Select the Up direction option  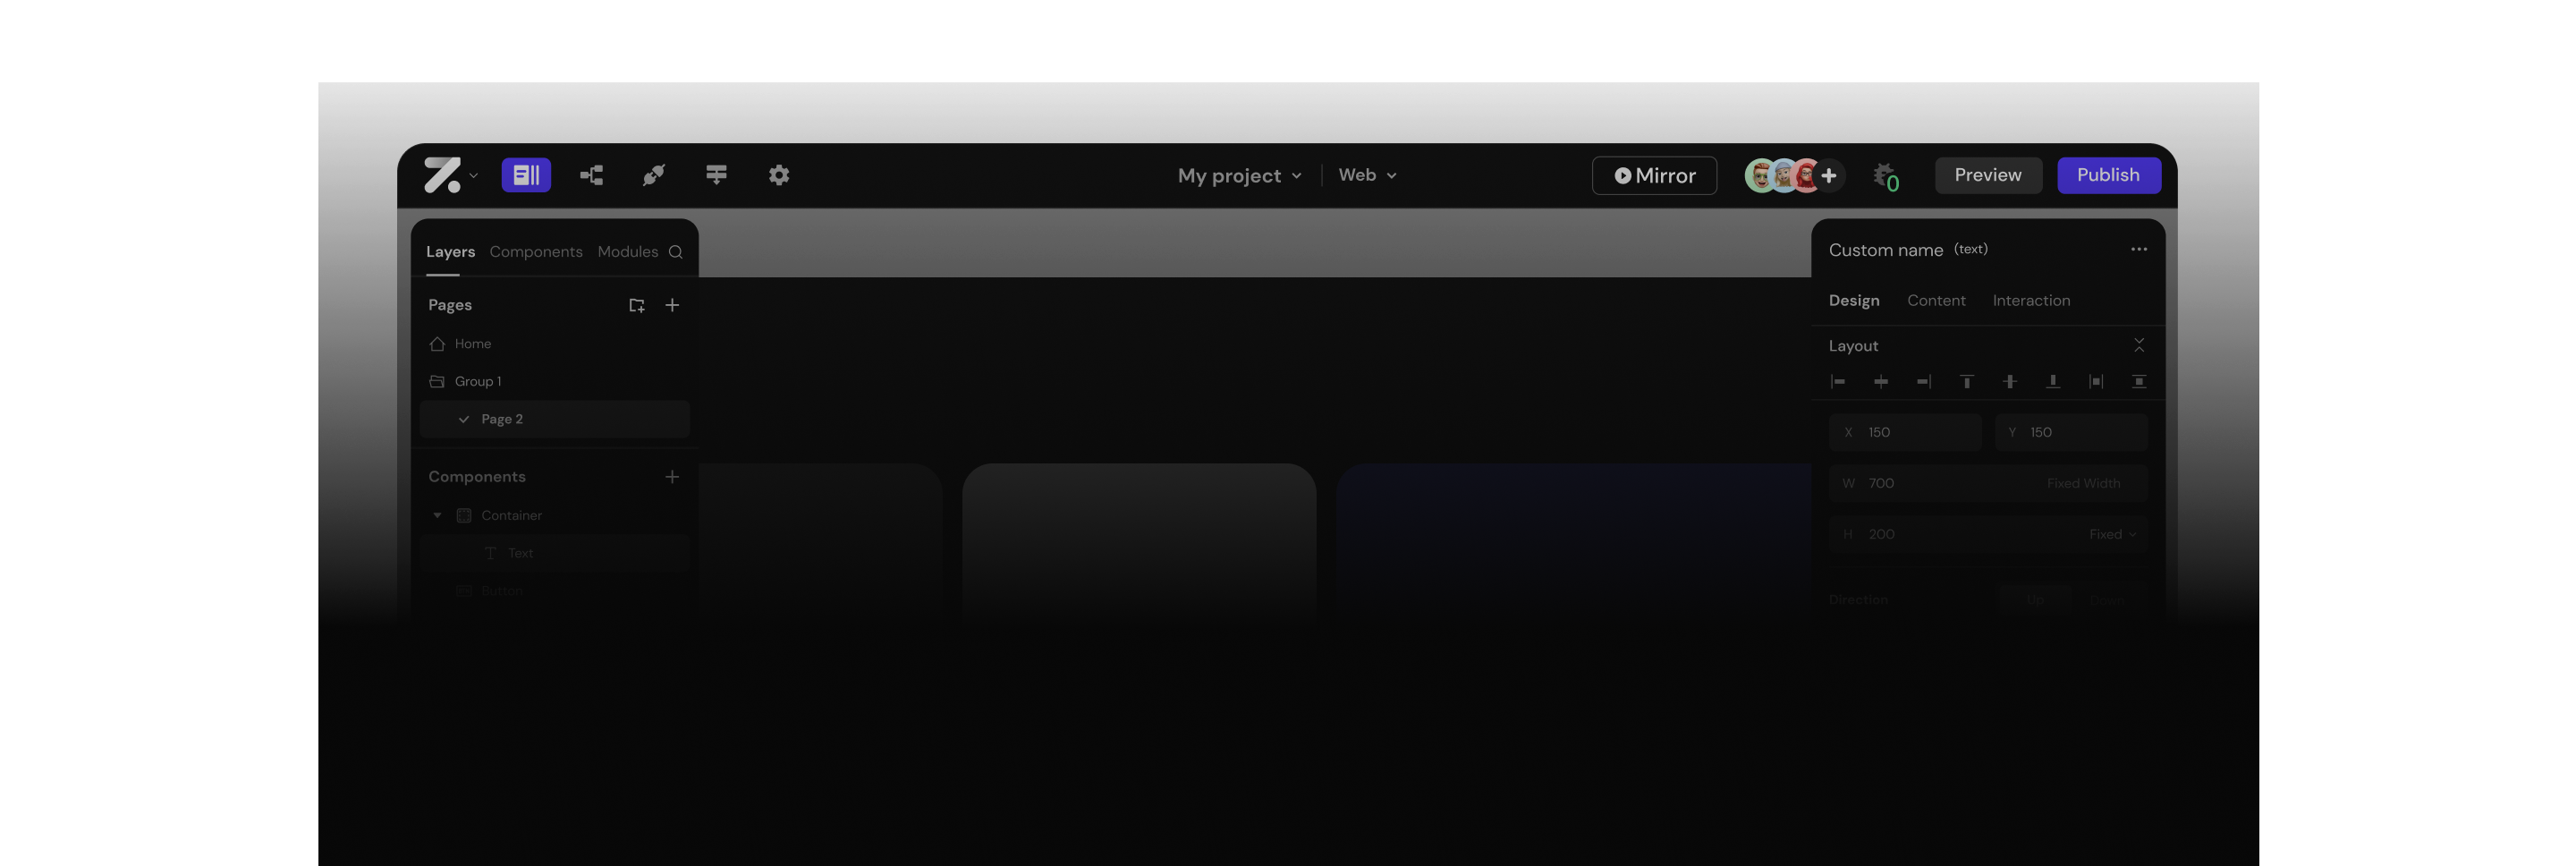[x=2034, y=600]
